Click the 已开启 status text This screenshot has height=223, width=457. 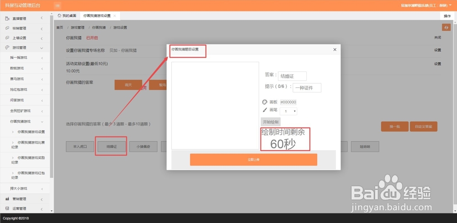92,38
